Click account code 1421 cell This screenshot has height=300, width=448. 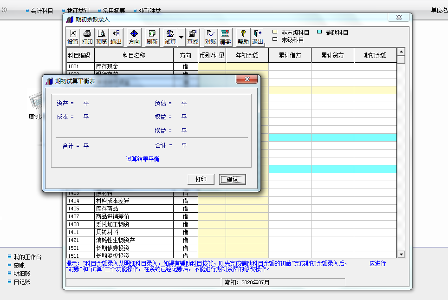pyautogui.click(x=80, y=240)
